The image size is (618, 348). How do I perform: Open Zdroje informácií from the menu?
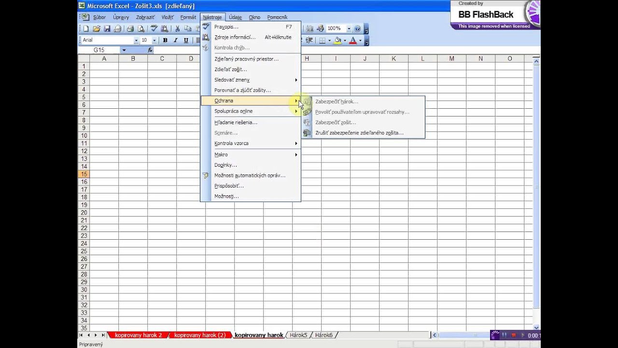[x=251, y=37]
